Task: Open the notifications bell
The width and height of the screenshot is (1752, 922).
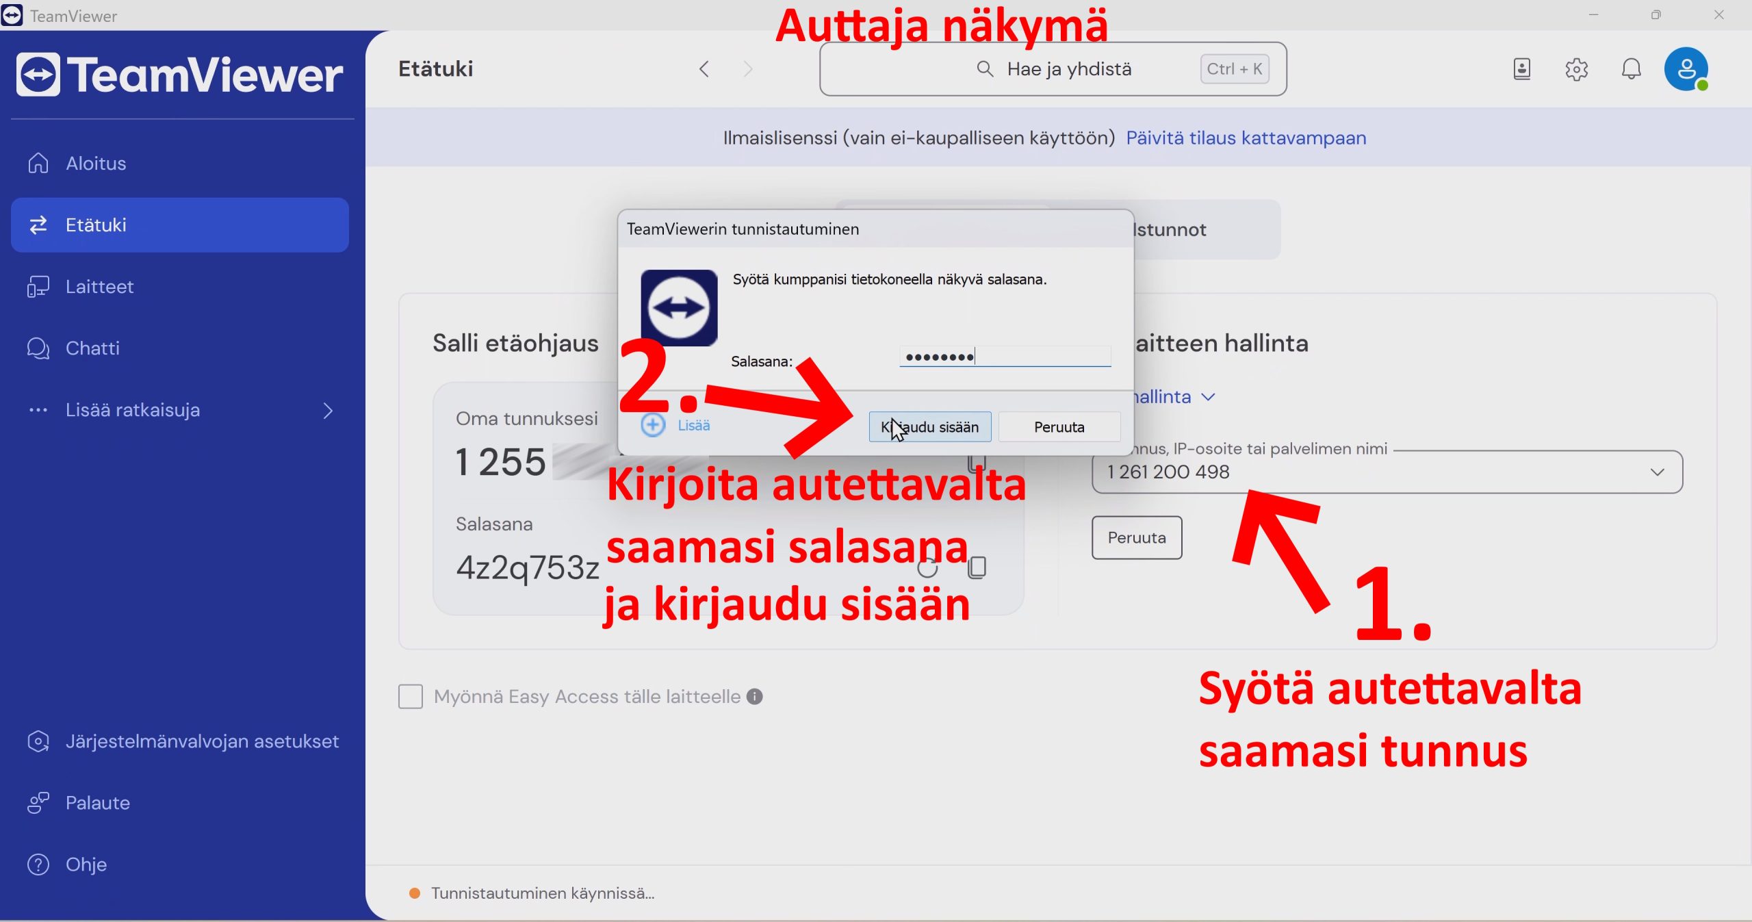Action: click(1631, 69)
